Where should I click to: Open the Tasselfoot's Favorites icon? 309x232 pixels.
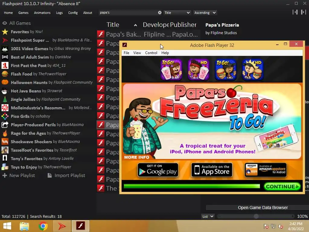5,150
